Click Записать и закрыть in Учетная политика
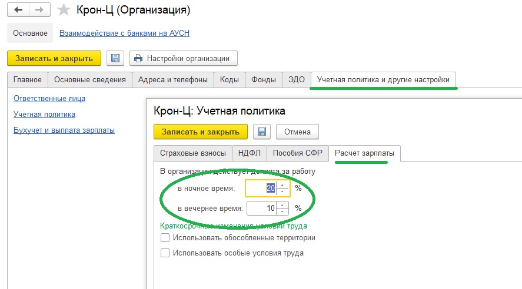The height and width of the screenshot is (289, 522). point(201,132)
